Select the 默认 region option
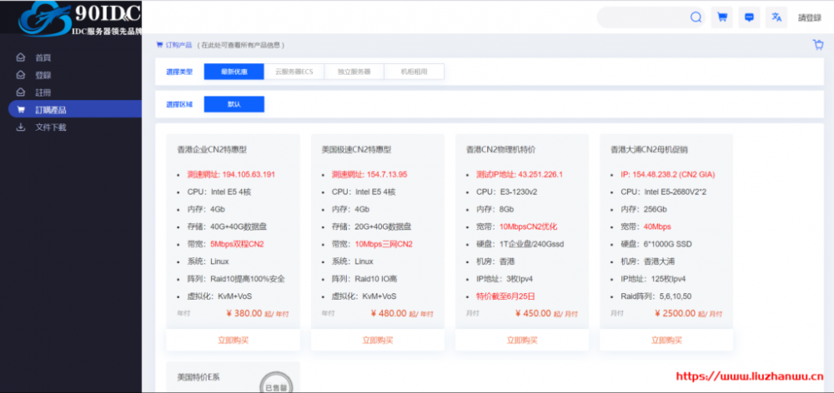This screenshot has width=834, height=393. point(234,104)
